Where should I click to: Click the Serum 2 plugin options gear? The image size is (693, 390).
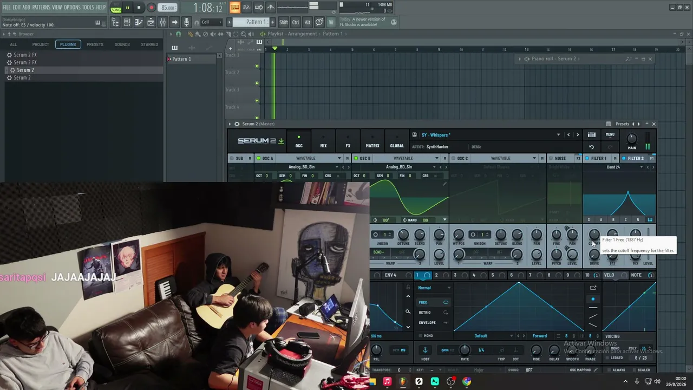[237, 124]
